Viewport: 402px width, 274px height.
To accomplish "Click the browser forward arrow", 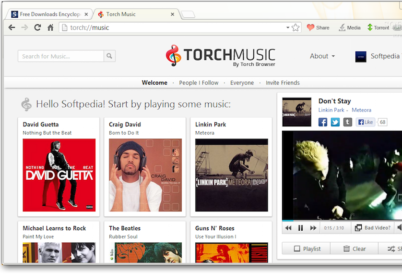I will 24,27.
